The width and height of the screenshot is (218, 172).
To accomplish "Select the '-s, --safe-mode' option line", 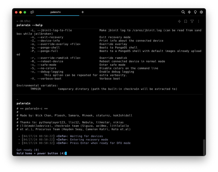I will 78,65.
